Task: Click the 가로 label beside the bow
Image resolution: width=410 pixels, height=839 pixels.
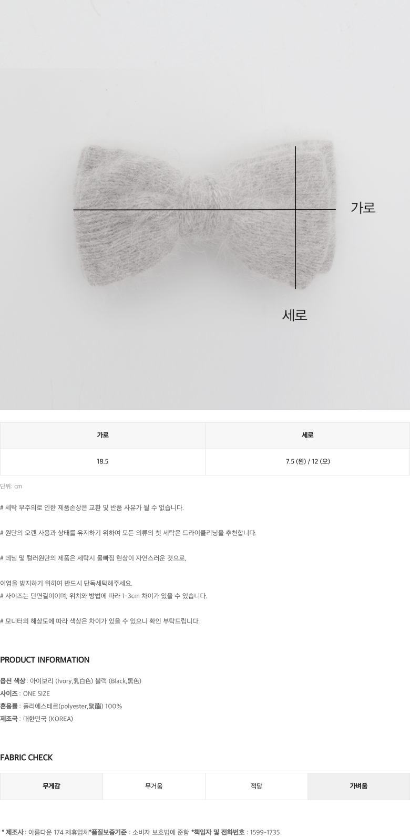Action: coord(363,208)
